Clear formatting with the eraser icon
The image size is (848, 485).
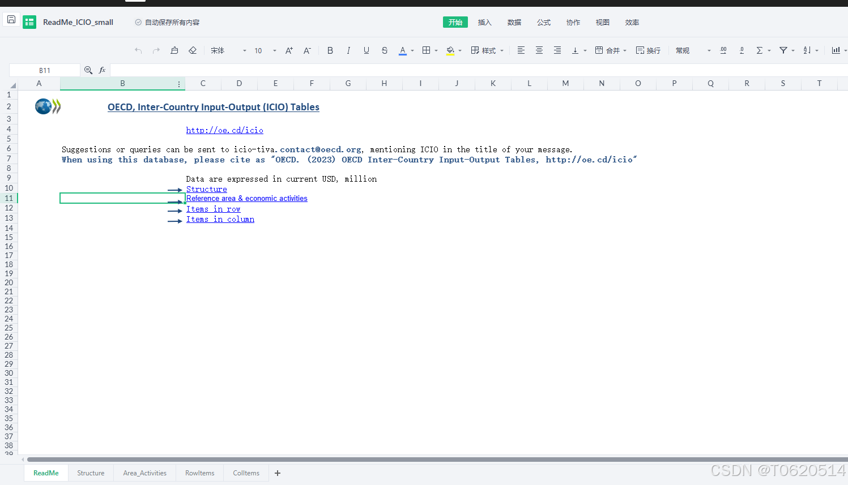pyautogui.click(x=193, y=50)
